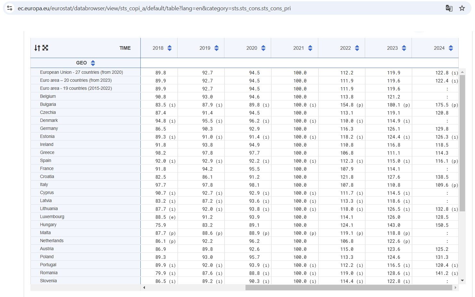This screenshot has height=297, width=475.
Task: Click Germany's 2024 value 129.8
Action: pyautogui.click(x=442, y=129)
